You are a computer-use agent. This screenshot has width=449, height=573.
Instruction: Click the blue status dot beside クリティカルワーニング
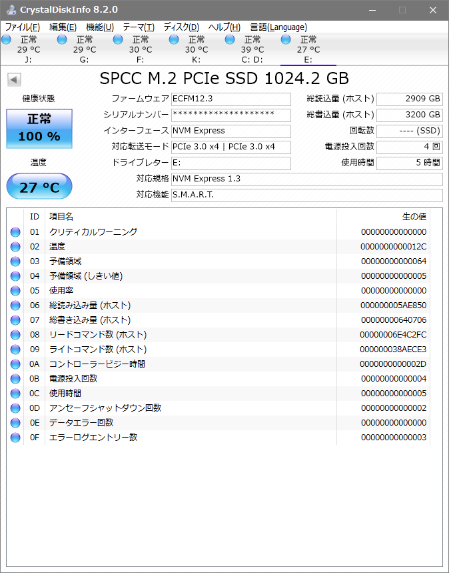pyautogui.click(x=15, y=231)
